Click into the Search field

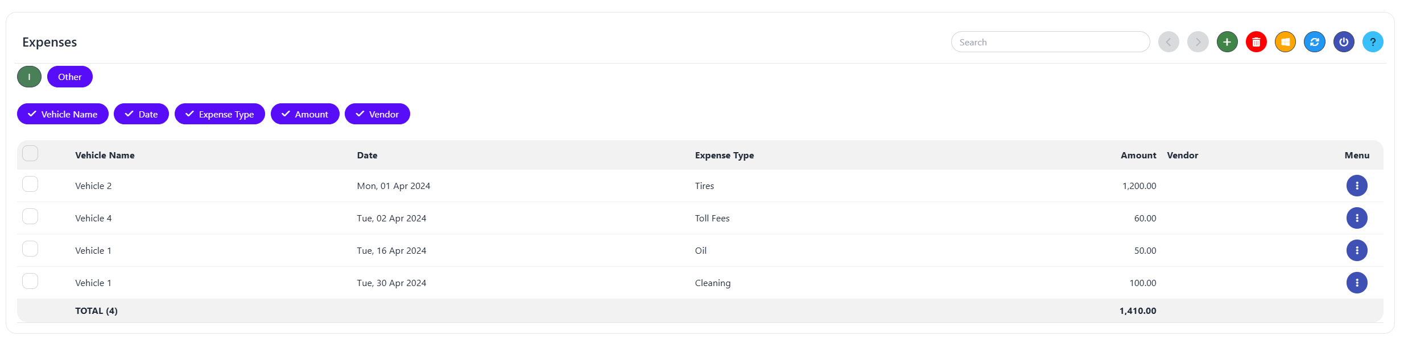coord(1050,42)
